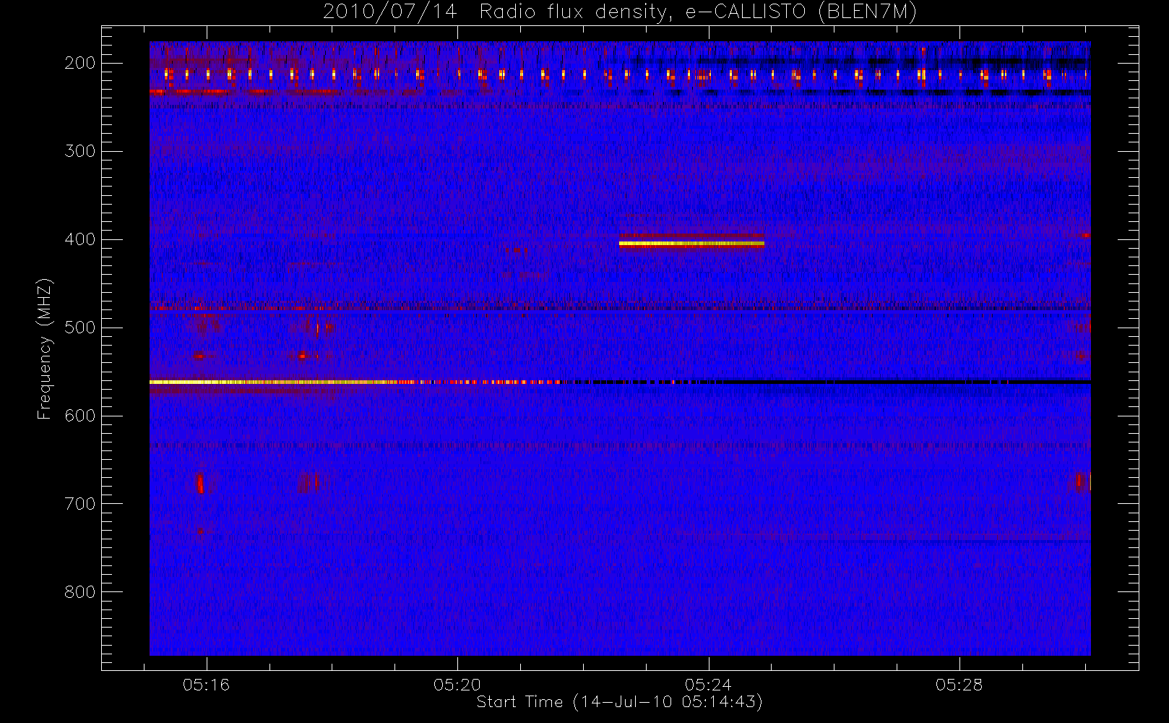Click the red burst patch near 680 MHz at 05:16
This screenshot has height=723, width=1169.
point(200,483)
